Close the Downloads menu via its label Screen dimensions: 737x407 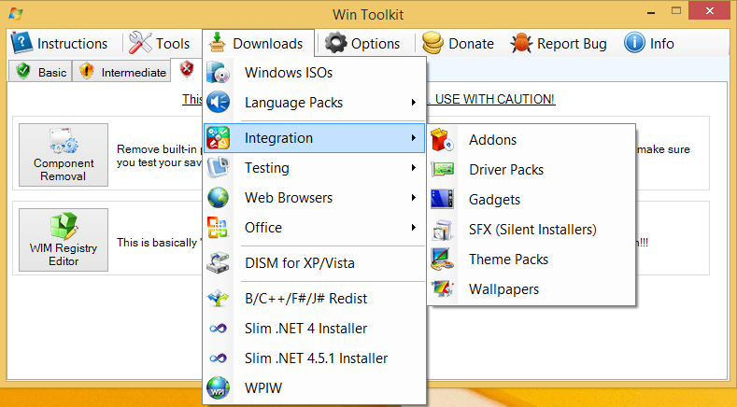[x=268, y=43]
